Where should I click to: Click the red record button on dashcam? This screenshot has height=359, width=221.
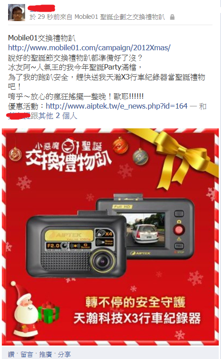(179, 230)
